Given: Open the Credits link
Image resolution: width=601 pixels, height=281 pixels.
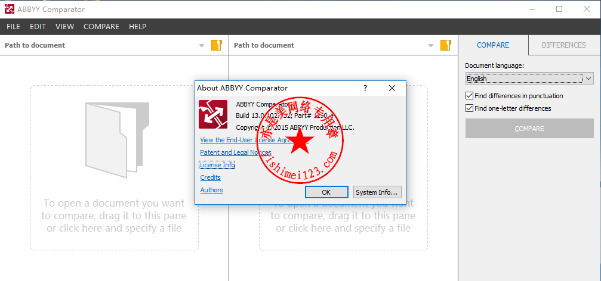Looking at the screenshot, I should pos(211,177).
